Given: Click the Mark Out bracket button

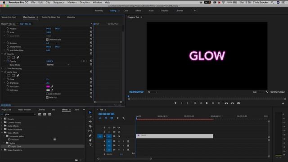Looking at the screenshot, I should tap(187, 103).
